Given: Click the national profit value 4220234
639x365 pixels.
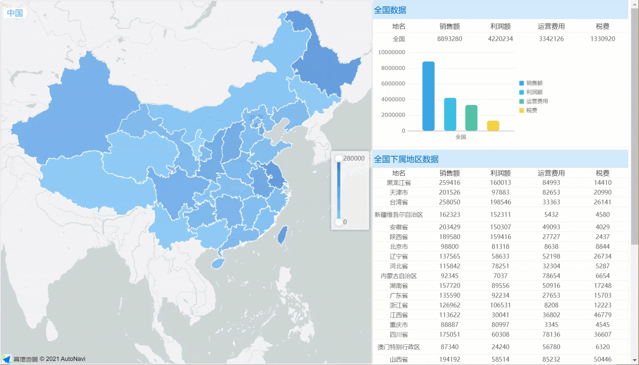Looking at the screenshot, I should pyautogui.click(x=500, y=39).
